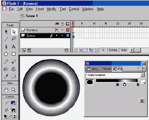The height and width of the screenshot is (120, 149).
Task: Show the hidden Колесо layer
Action: [x=57, y=30]
